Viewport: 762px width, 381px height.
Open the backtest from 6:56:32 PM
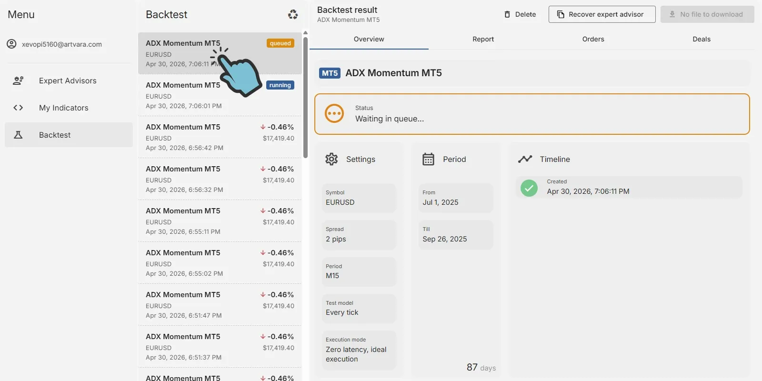220,179
